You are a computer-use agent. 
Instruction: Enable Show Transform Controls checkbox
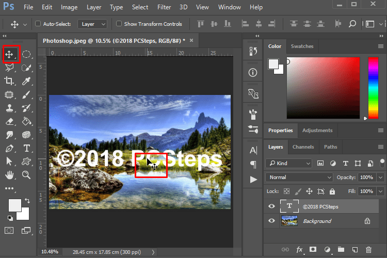click(x=119, y=24)
